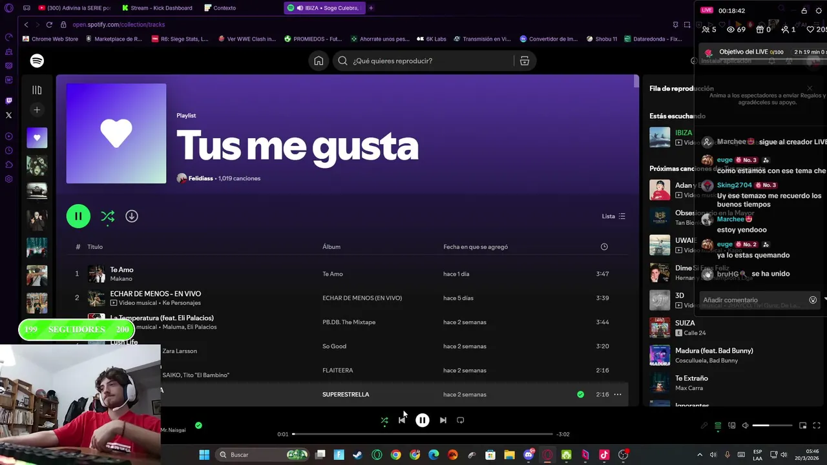Open the Felidiass profile link
Viewport: 827px width, 465px height.
click(x=200, y=178)
